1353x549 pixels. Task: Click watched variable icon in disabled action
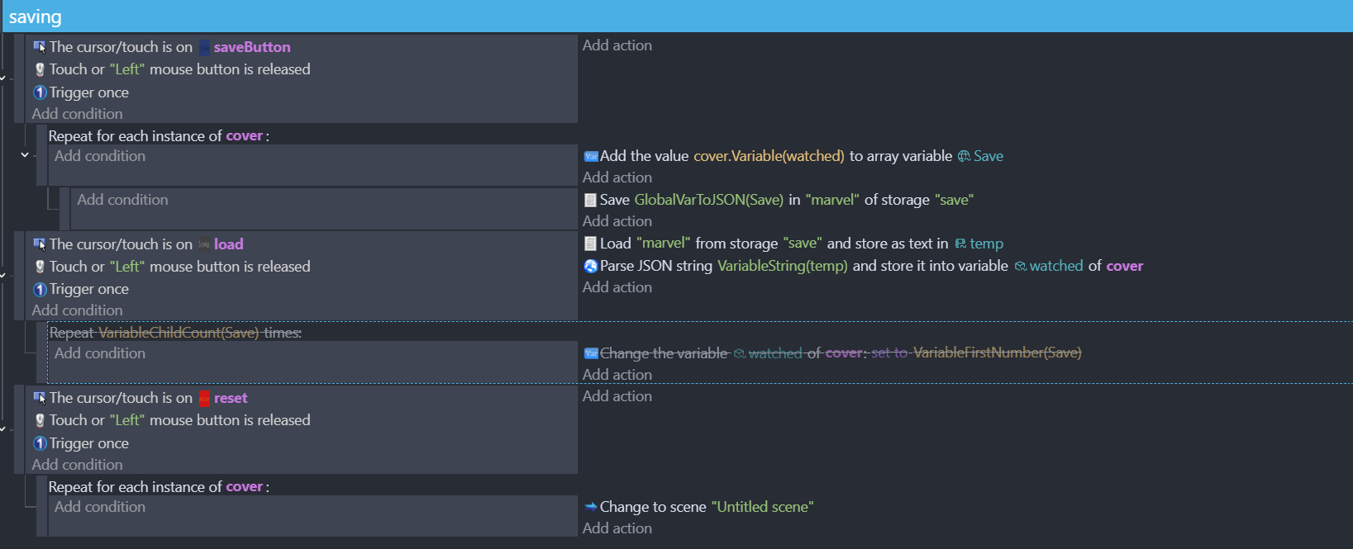[x=740, y=353]
